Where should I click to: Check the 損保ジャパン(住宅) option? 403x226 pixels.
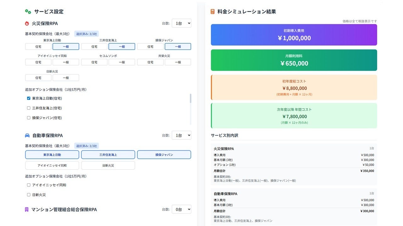point(29,118)
